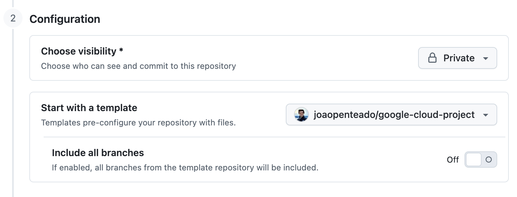Screen dimensions: 517x197
Task: Click the off-state circle icon inside toggle
Action: click(x=489, y=160)
